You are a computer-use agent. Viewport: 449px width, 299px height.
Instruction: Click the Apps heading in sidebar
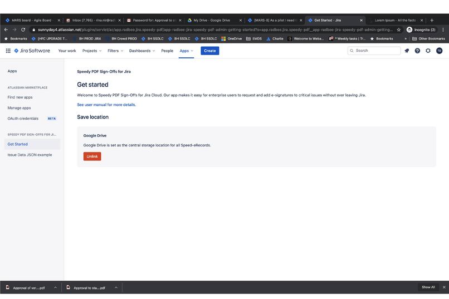coord(12,71)
